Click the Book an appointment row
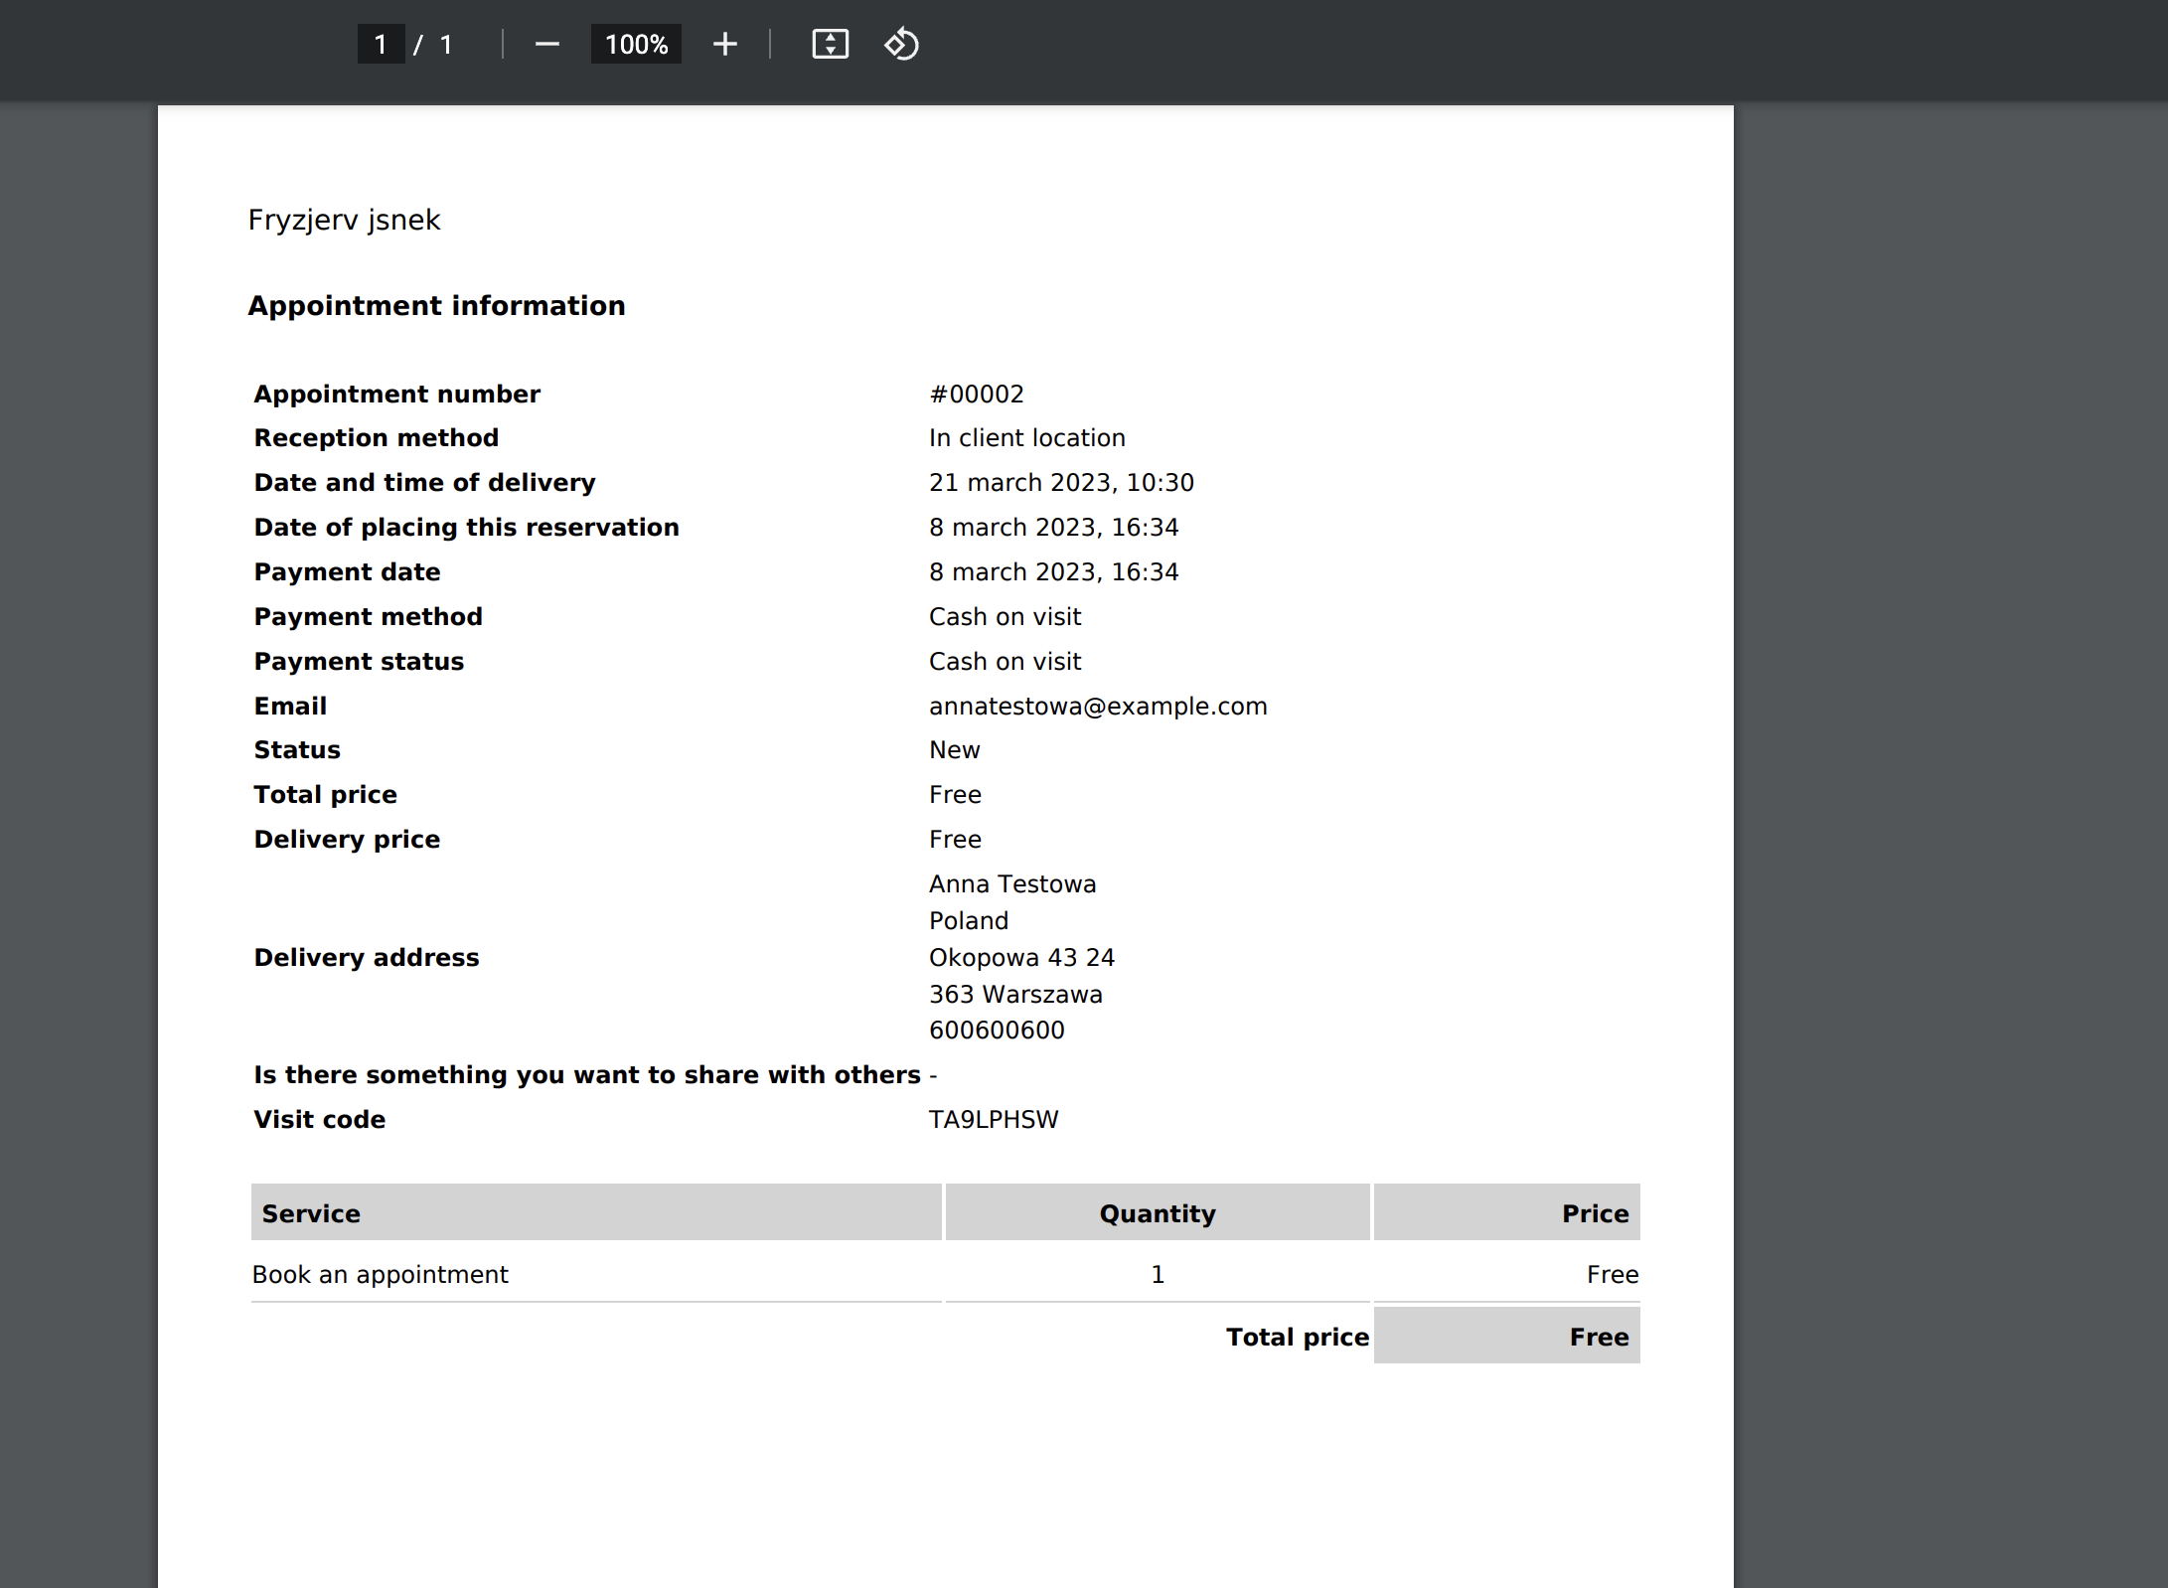 (380, 1275)
